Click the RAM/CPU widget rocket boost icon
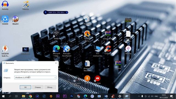Screen dimensions: 176x99 [x=45, y=12]
